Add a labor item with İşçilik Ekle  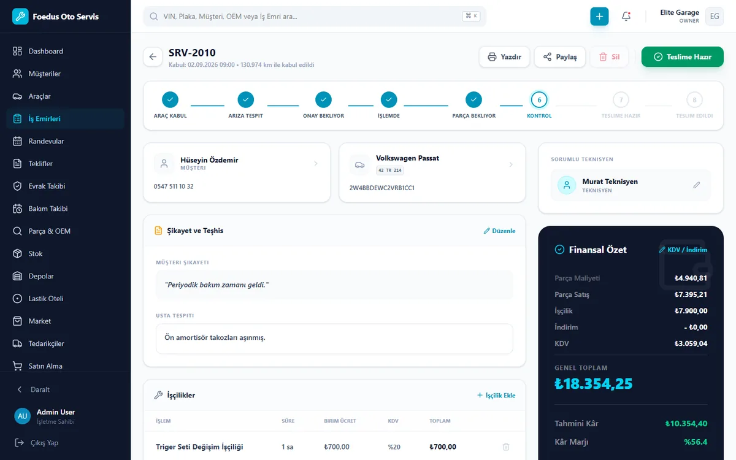tap(496, 396)
